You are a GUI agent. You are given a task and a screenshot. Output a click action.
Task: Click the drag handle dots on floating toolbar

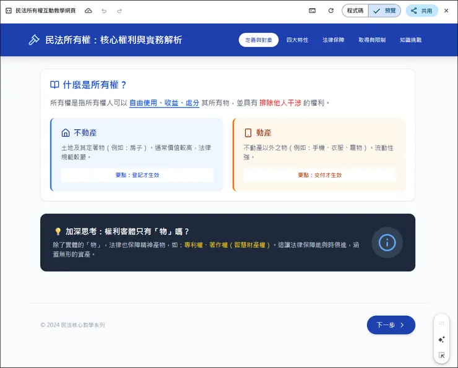pyautogui.click(x=441, y=323)
